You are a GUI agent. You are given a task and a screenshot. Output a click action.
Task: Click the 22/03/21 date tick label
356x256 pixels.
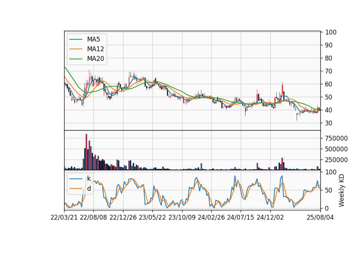[x=64, y=218]
